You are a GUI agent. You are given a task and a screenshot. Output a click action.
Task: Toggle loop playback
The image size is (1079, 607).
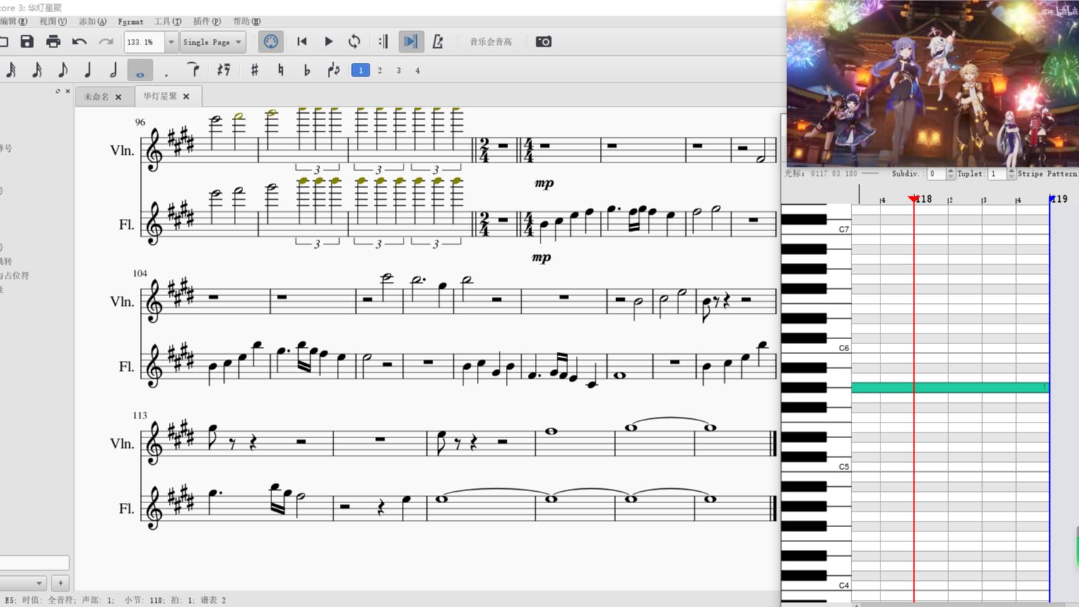click(355, 42)
